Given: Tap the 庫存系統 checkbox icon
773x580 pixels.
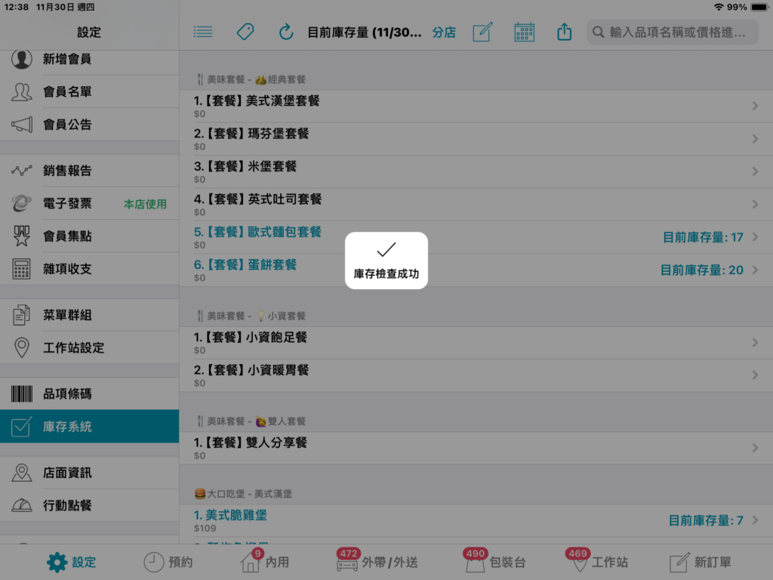Looking at the screenshot, I should 21,427.
